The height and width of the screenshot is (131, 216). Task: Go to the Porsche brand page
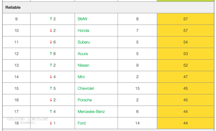click(85, 100)
